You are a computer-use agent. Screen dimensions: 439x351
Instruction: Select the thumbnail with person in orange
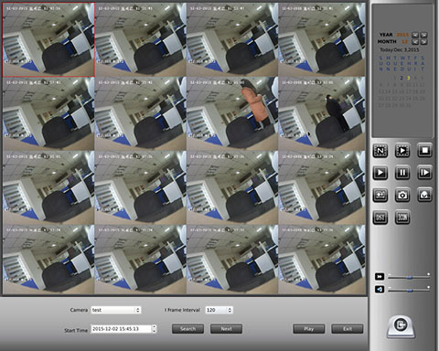click(x=232, y=113)
